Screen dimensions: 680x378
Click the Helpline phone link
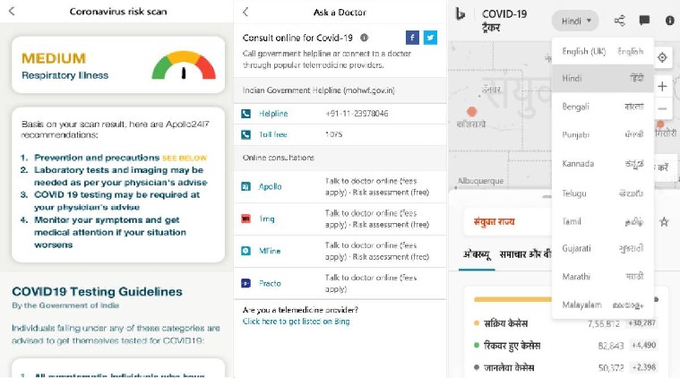click(273, 114)
